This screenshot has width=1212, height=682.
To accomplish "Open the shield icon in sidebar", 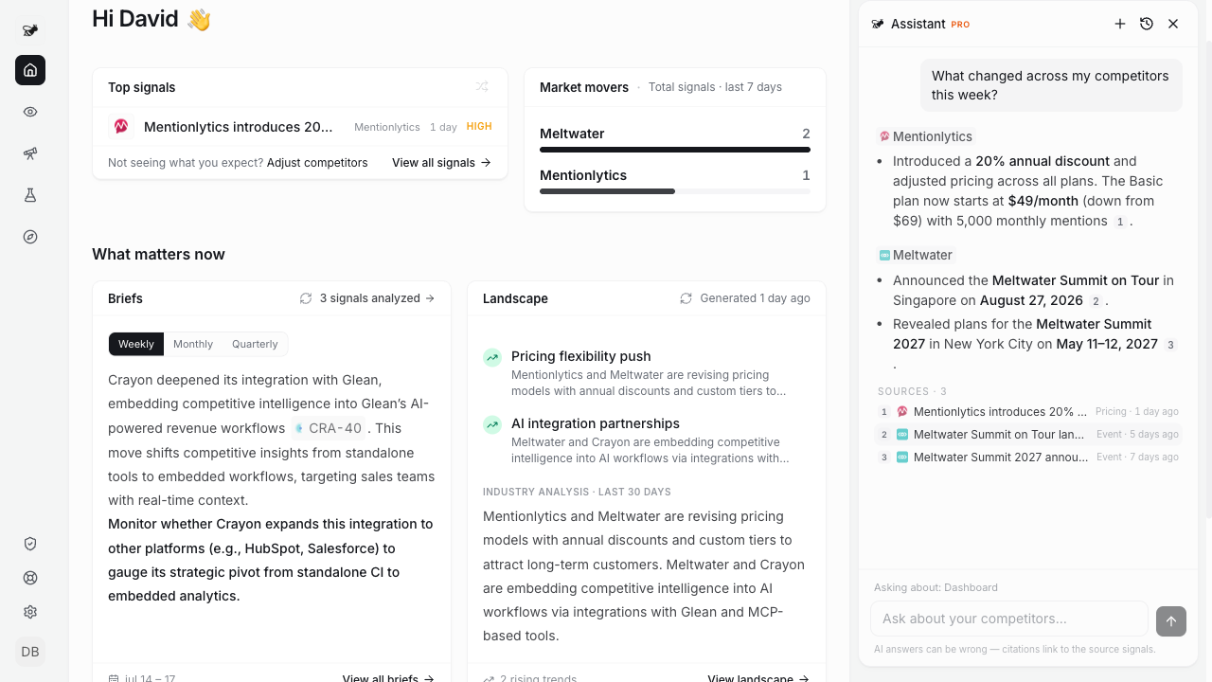I will tap(30, 544).
